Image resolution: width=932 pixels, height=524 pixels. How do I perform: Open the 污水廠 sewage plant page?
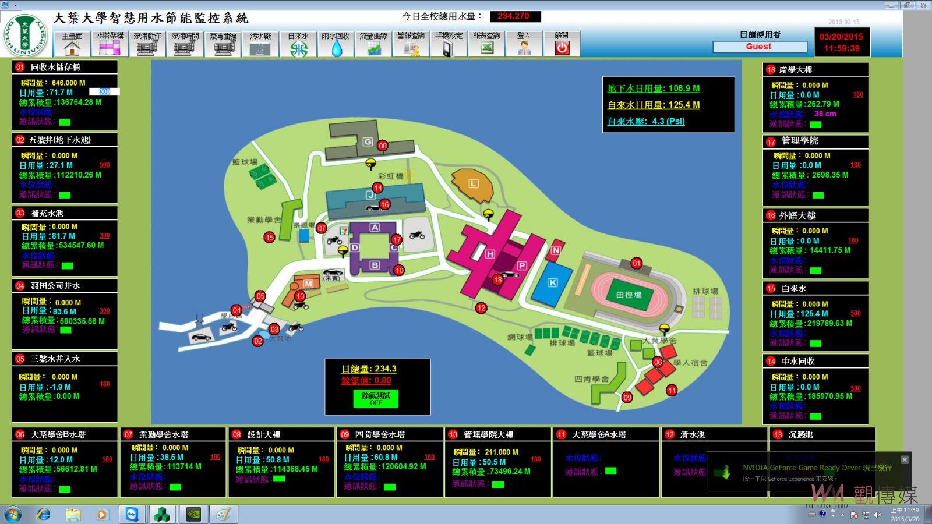tap(260, 44)
